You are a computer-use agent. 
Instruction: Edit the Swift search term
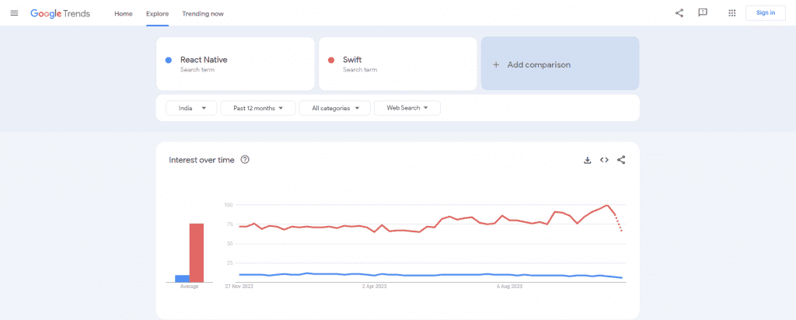(x=397, y=64)
